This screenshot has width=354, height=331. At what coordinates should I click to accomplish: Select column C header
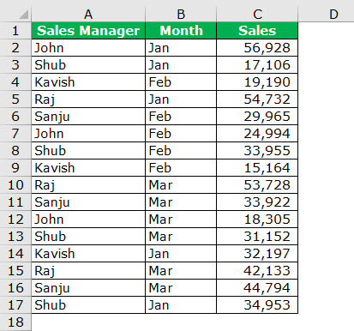pos(257,15)
